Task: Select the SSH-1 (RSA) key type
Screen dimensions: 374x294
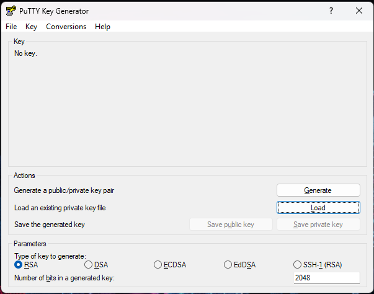Action: point(318,265)
